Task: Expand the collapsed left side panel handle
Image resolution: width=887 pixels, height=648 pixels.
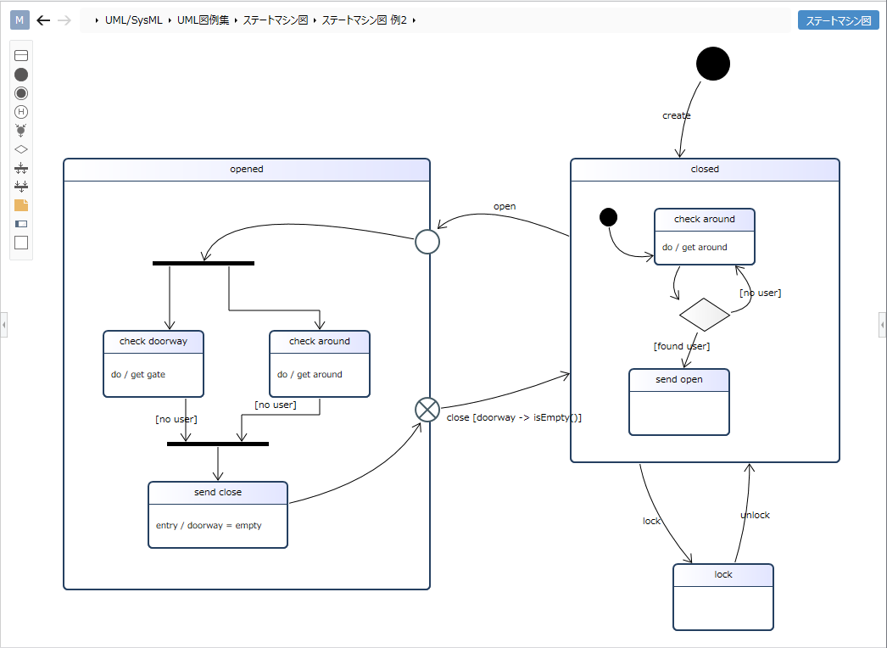Action: pos(4,325)
